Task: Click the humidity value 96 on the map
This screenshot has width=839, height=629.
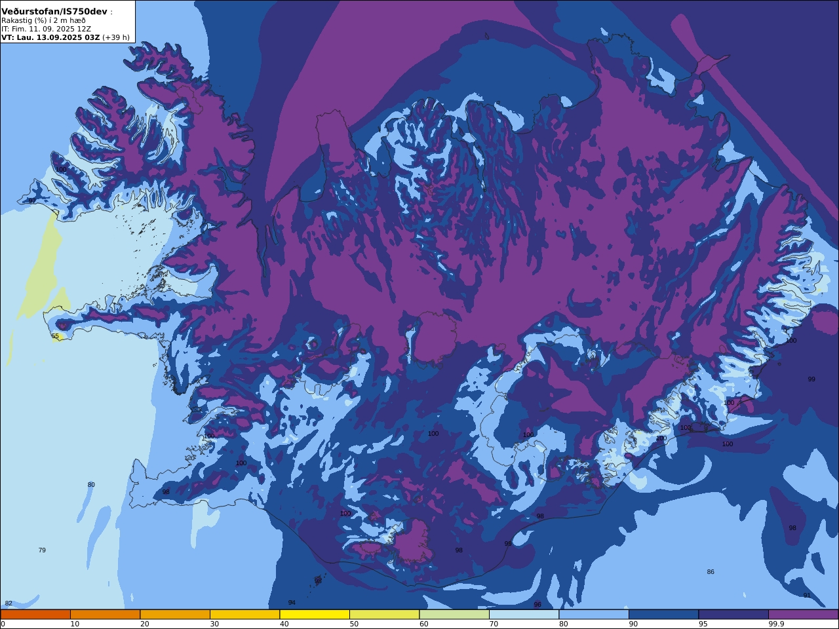Action: coord(537,605)
